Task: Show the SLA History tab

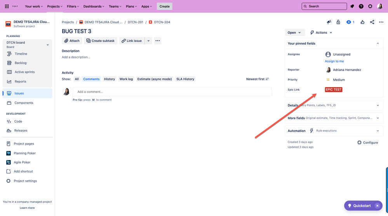Action: (185, 79)
